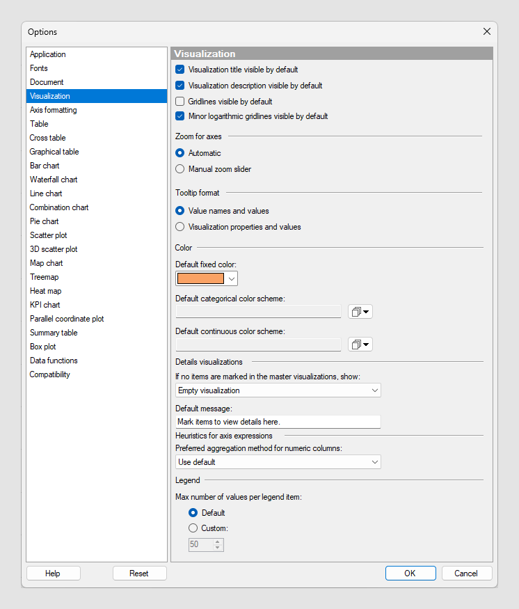Open Line chart options
This screenshot has width=519, height=609.
pos(97,193)
